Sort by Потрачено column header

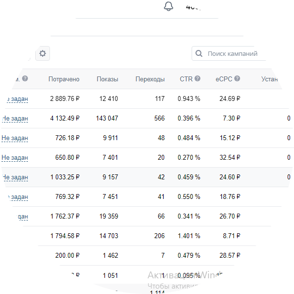[64, 79]
